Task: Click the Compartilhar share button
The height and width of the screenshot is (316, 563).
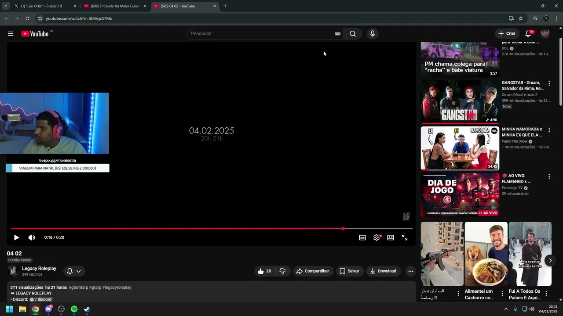Action: [313, 271]
